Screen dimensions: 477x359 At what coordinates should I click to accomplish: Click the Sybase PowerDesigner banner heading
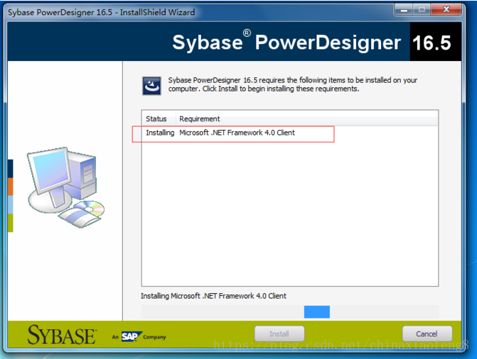point(286,42)
